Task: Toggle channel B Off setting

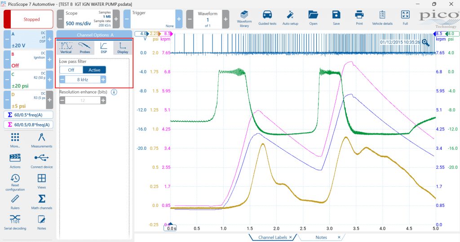Action: click(x=15, y=66)
